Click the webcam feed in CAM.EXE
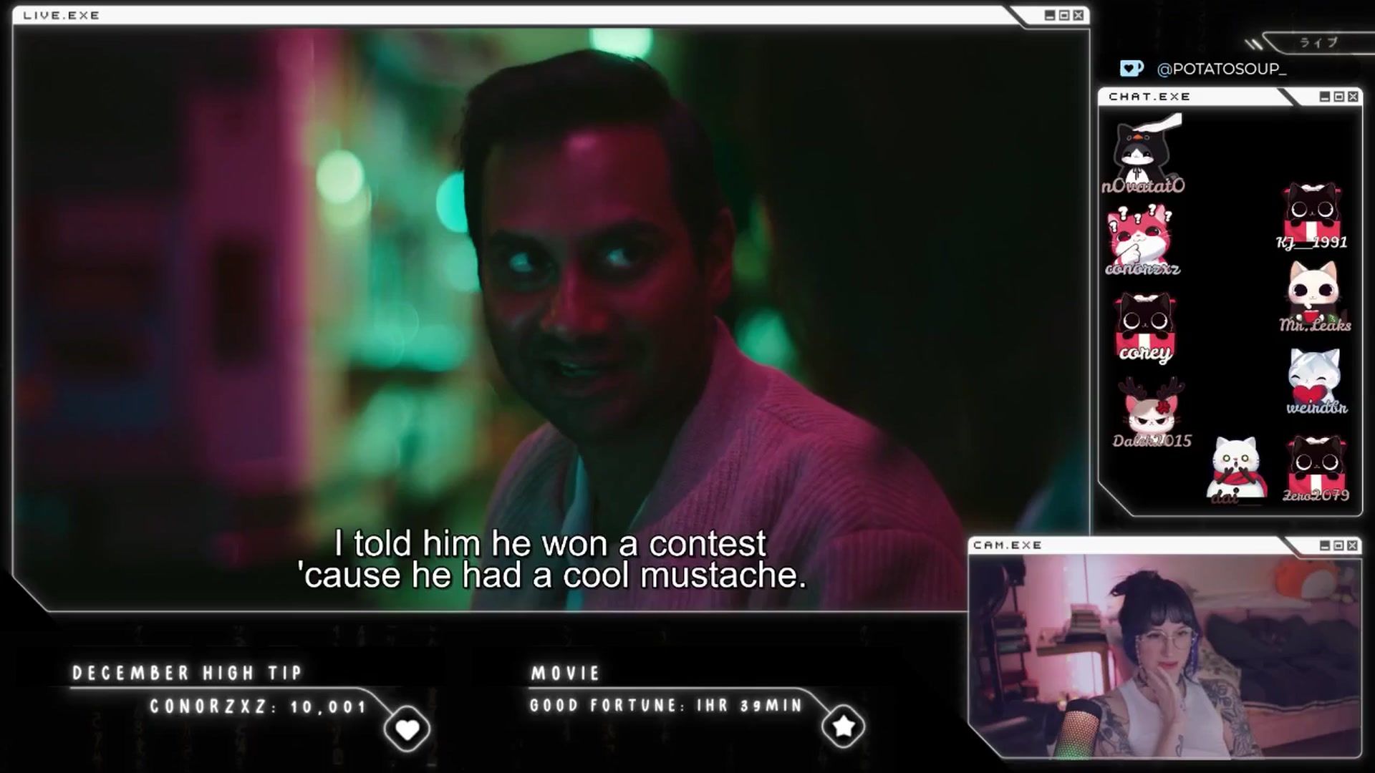The height and width of the screenshot is (773, 1375). 1164,656
